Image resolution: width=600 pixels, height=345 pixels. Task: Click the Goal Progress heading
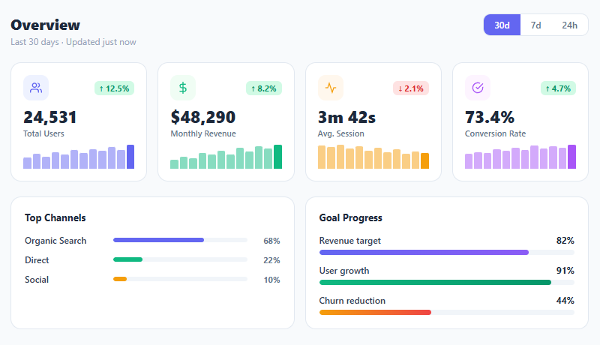[x=350, y=217]
